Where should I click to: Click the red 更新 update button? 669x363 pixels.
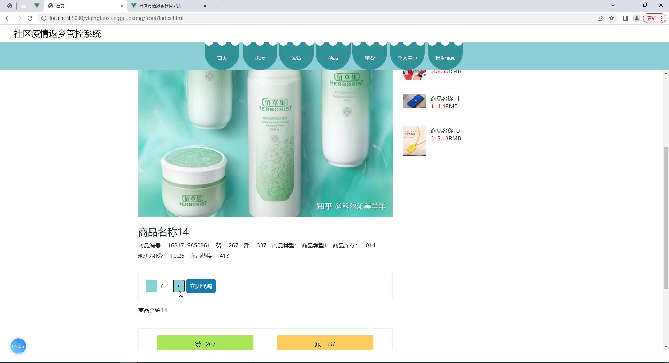pyautogui.click(x=654, y=18)
